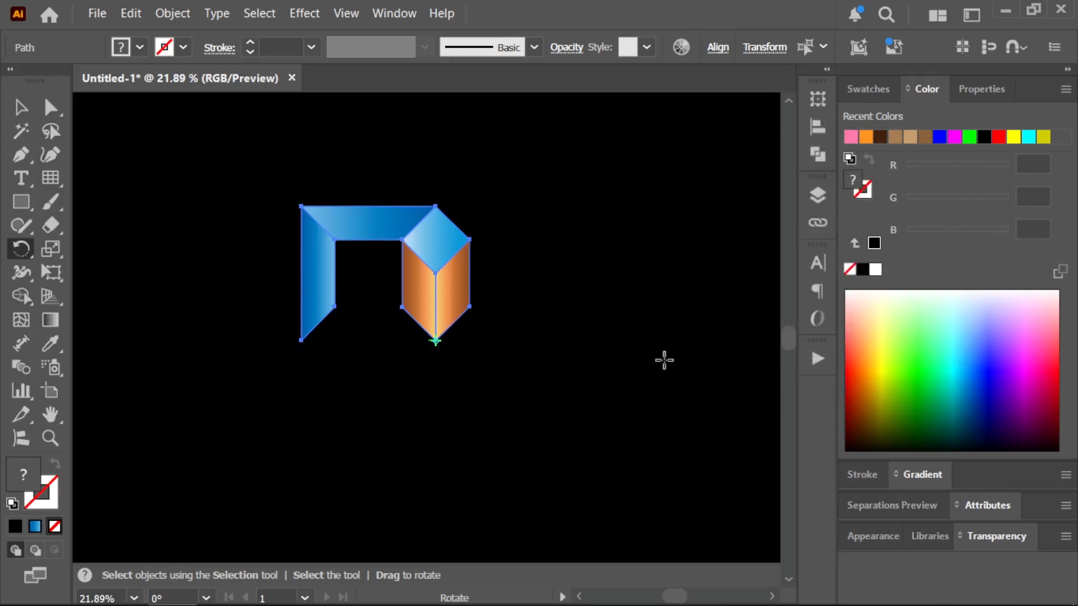Image resolution: width=1078 pixels, height=606 pixels.
Task: Select the Gradient tool in toolbar
Action: coord(51,319)
